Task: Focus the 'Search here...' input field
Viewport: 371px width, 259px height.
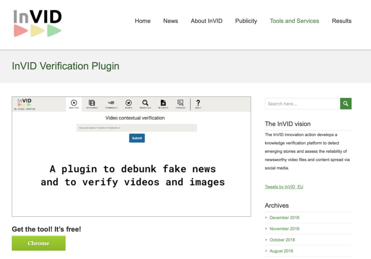Action: pyautogui.click(x=303, y=104)
